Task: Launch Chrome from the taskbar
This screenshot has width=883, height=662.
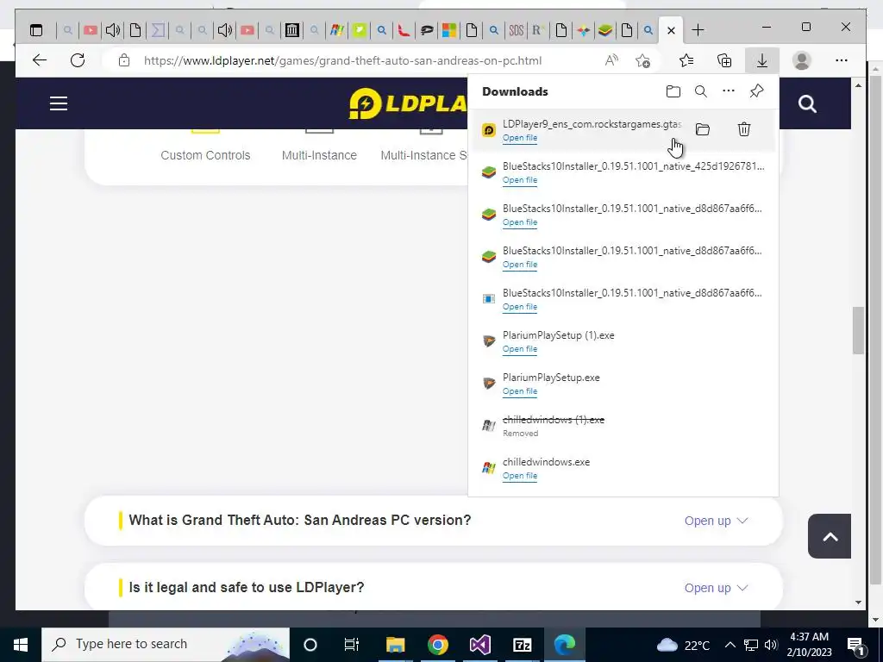Action: 437,645
